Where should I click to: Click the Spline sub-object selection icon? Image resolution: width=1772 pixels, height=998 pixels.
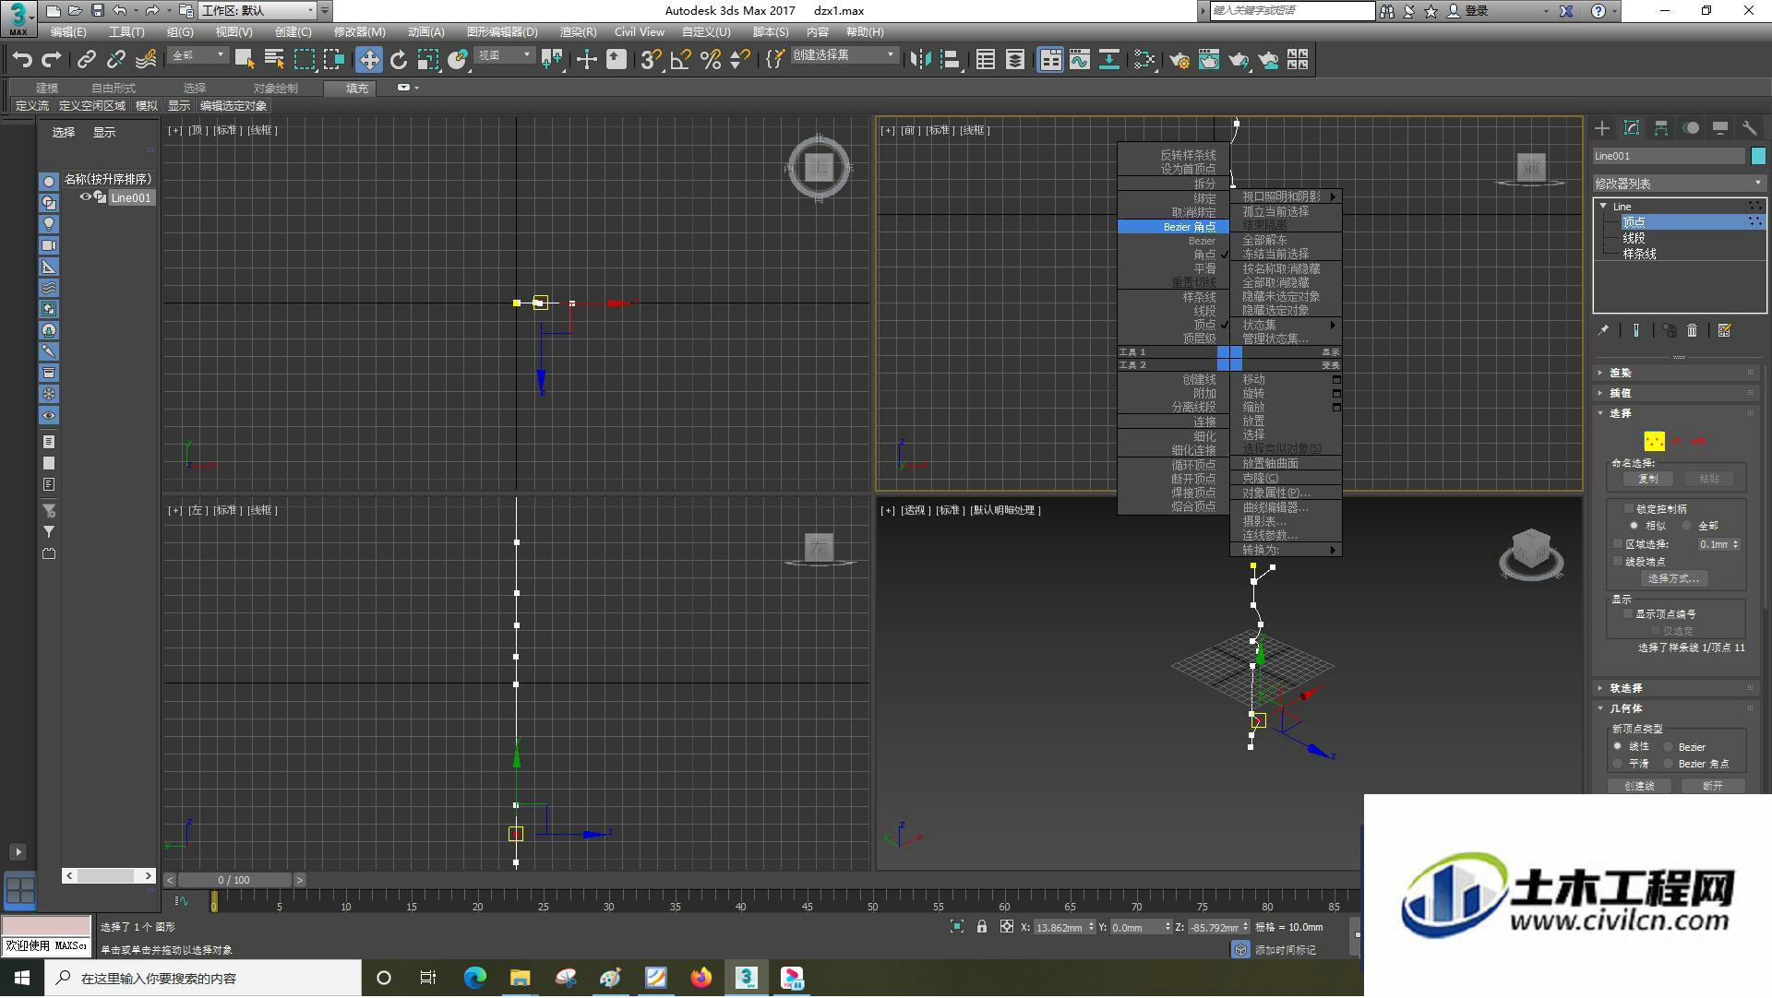(x=1699, y=441)
